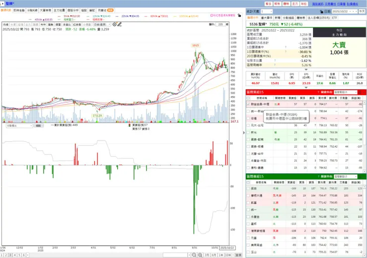Click the 永豐金-市政 broker name
The height and width of the screenshot is (258, 367).
coord(258,161)
